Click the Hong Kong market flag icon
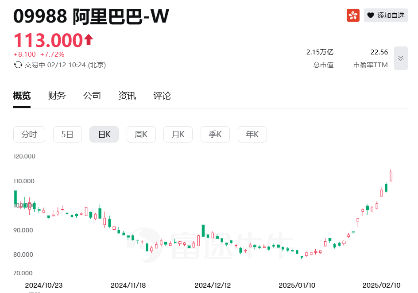Image resolution: width=418 pixels, height=293 pixels. pyautogui.click(x=353, y=15)
